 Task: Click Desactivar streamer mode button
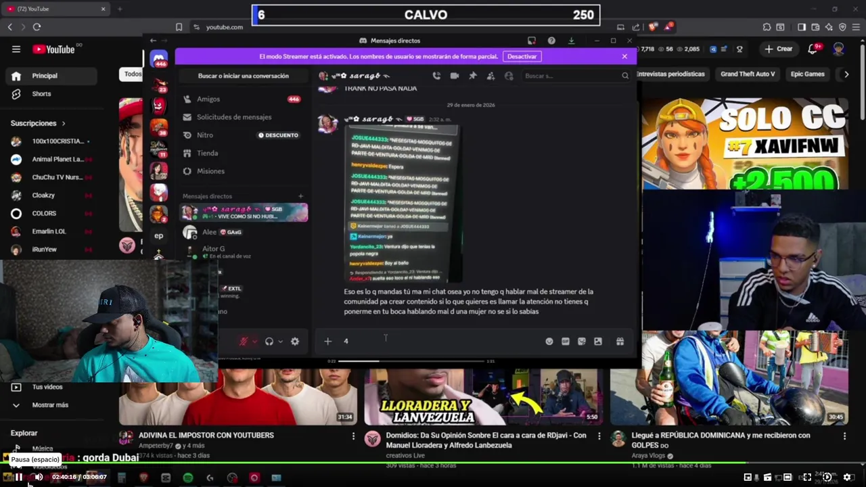[522, 56]
